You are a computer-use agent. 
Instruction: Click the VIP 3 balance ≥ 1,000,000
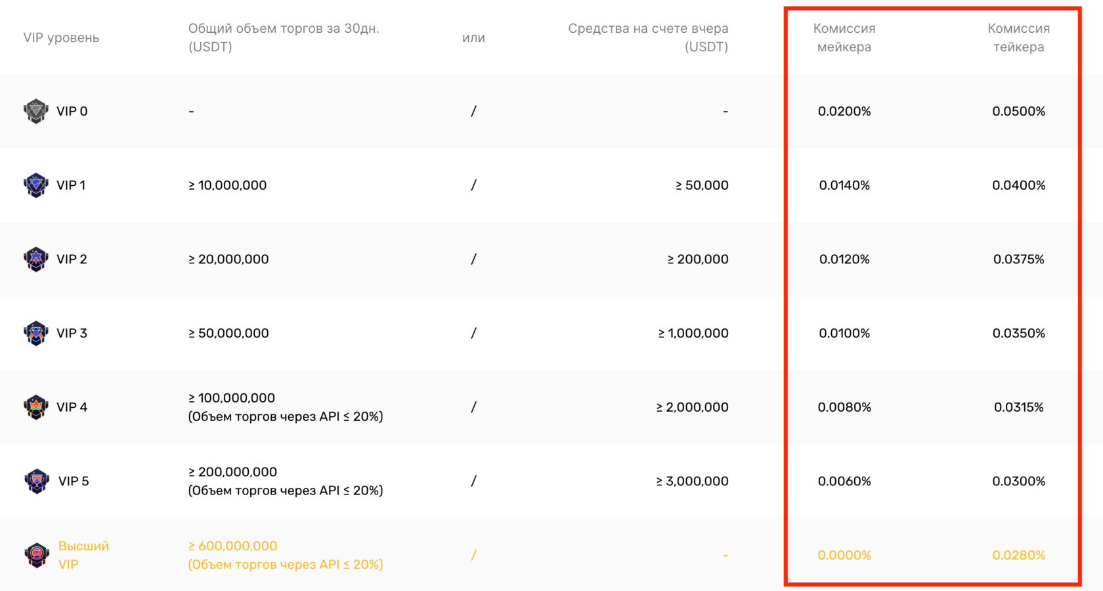tap(693, 333)
